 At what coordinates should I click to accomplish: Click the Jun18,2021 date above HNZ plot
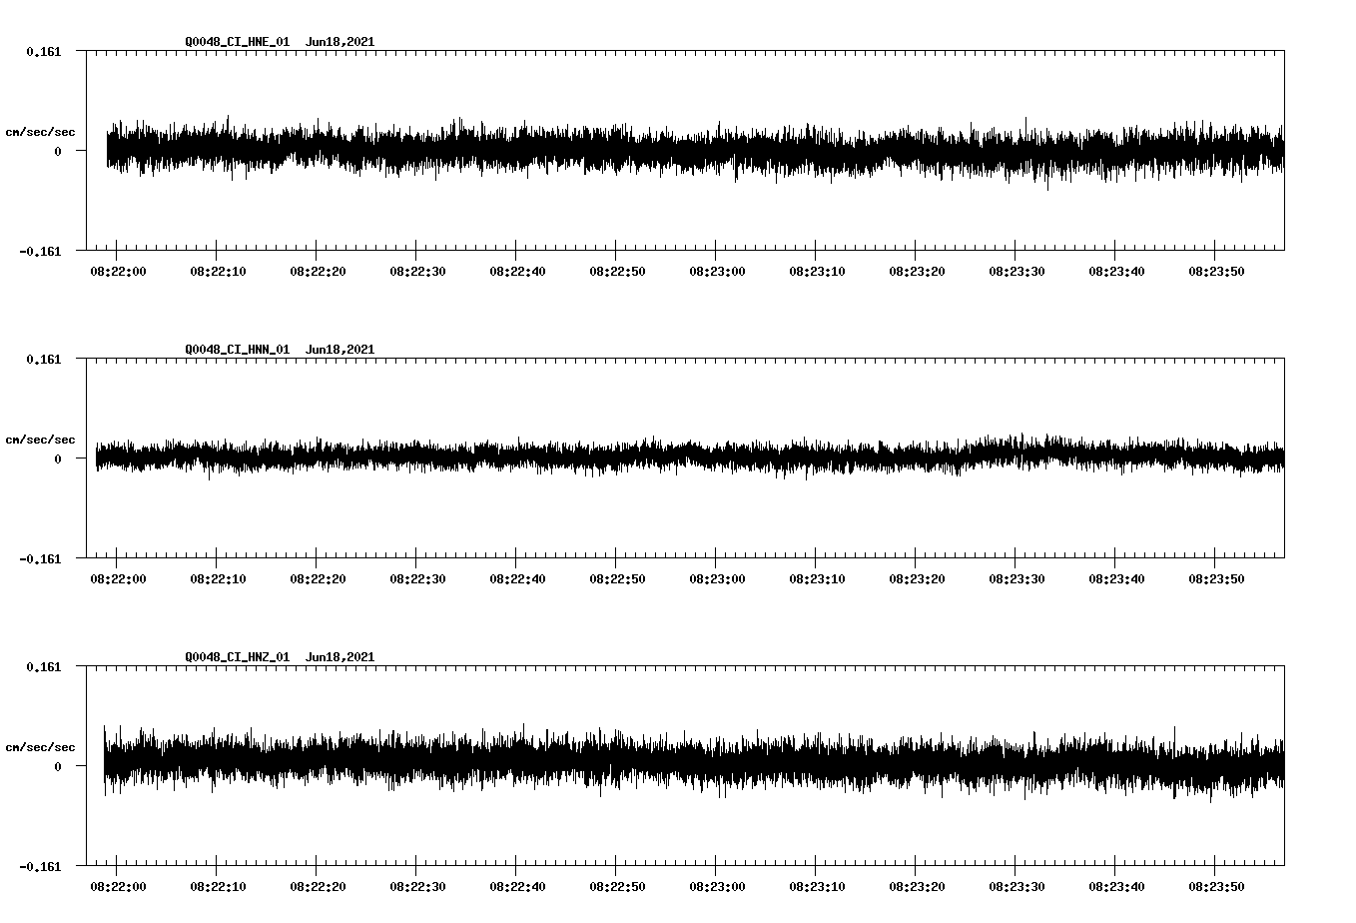click(340, 657)
